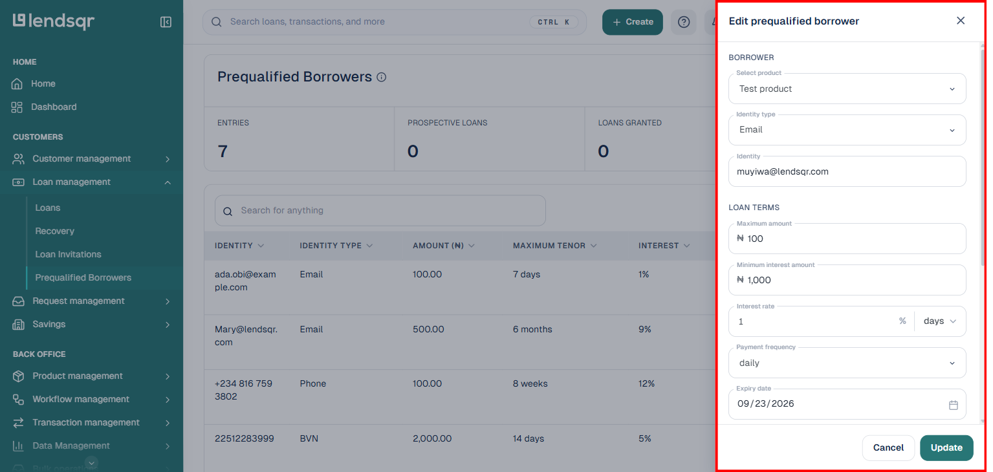Close the Edit prequalified borrower panel
The width and height of the screenshot is (993, 472).
tap(961, 21)
